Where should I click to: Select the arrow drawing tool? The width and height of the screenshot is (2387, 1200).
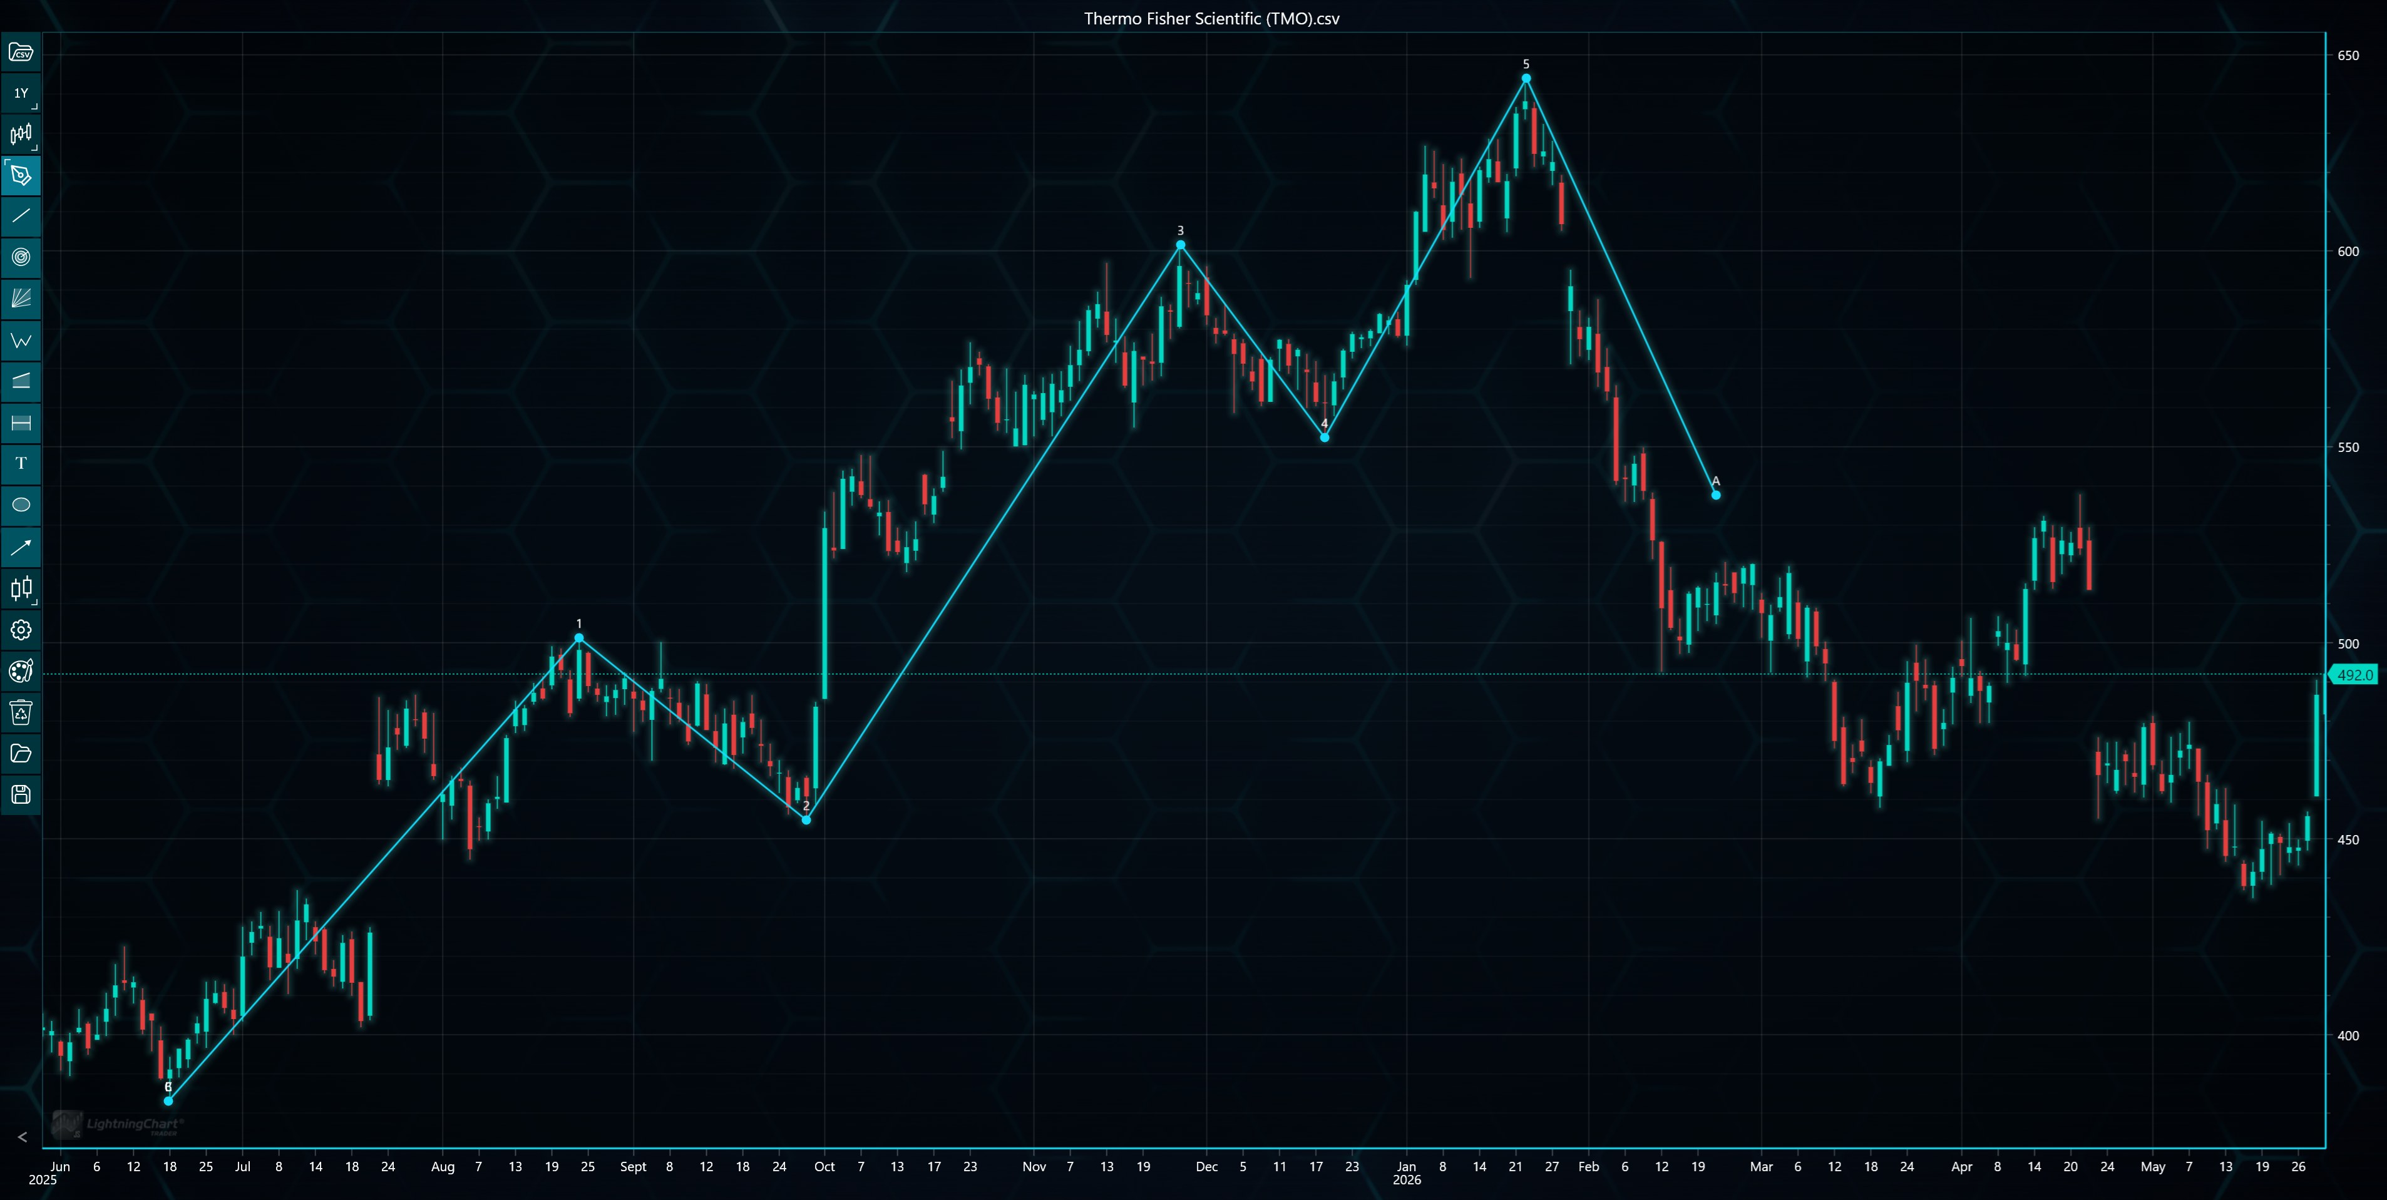point(21,546)
